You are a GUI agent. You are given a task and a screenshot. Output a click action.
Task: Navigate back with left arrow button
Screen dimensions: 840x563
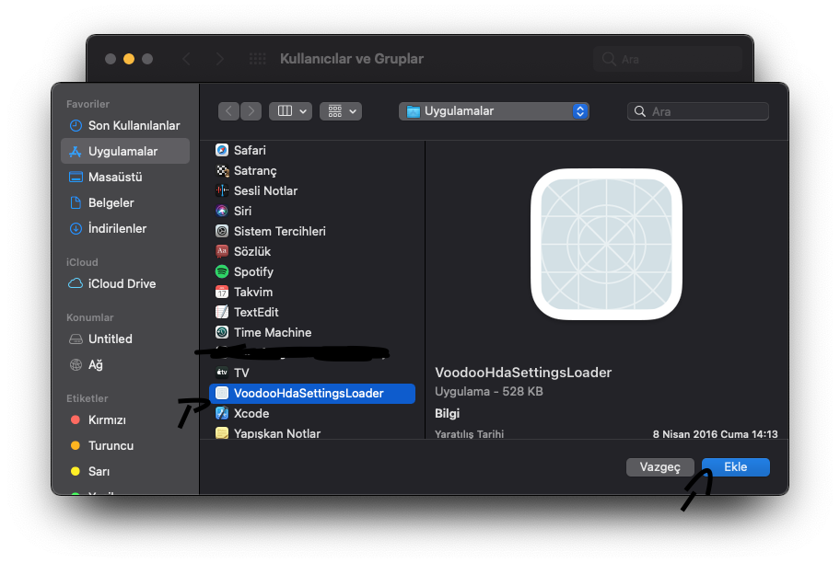click(229, 111)
